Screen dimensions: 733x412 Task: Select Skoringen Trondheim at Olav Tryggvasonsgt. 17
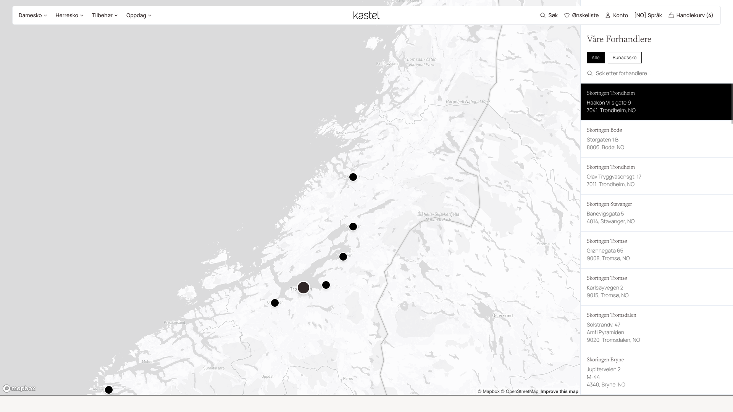[657, 176]
